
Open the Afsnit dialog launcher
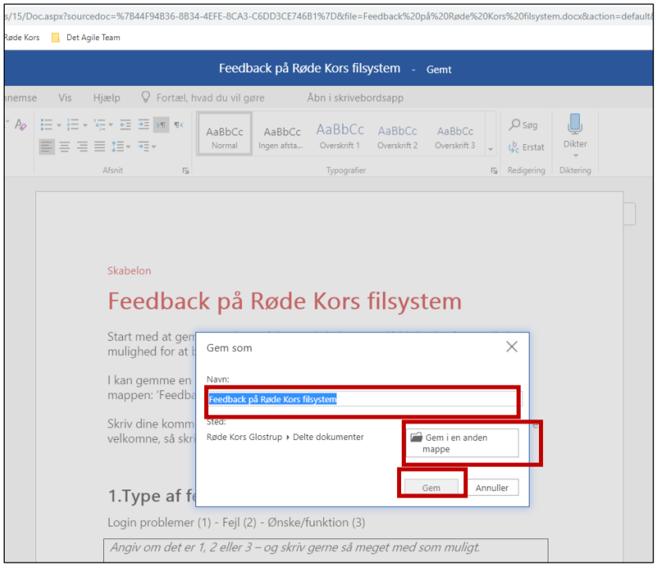pos(185,171)
